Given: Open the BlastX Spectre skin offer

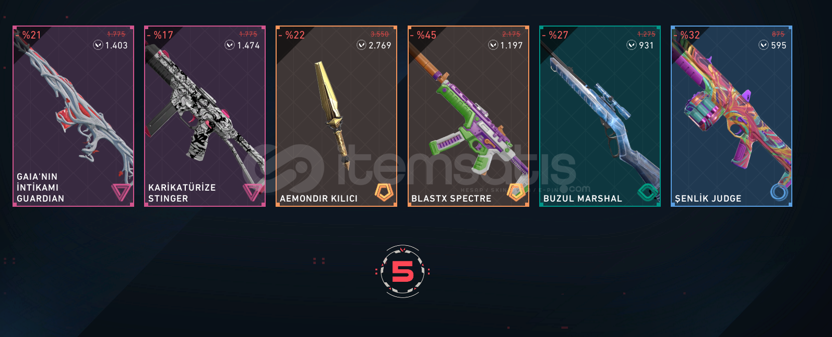Looking at the screenshot, I should [x=468, y=116].
